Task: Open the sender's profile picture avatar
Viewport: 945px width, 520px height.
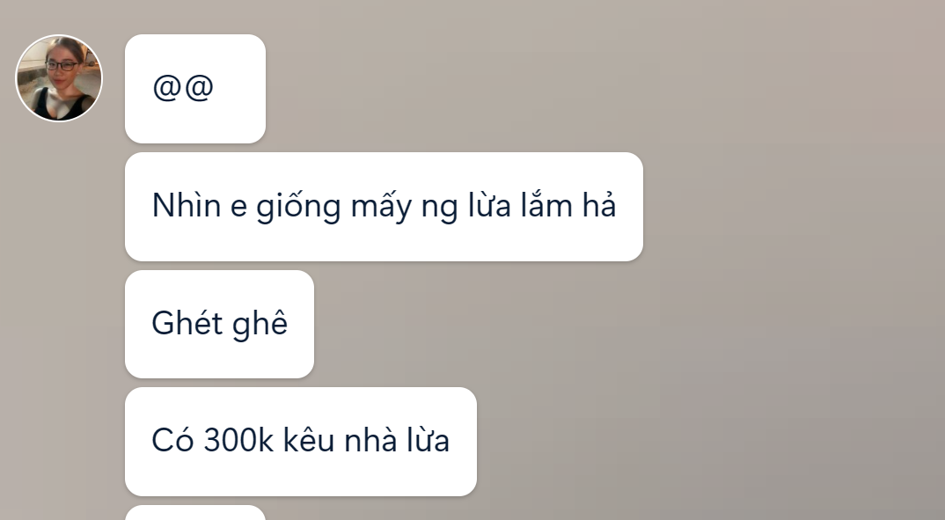Action: (x=59, y=78)
